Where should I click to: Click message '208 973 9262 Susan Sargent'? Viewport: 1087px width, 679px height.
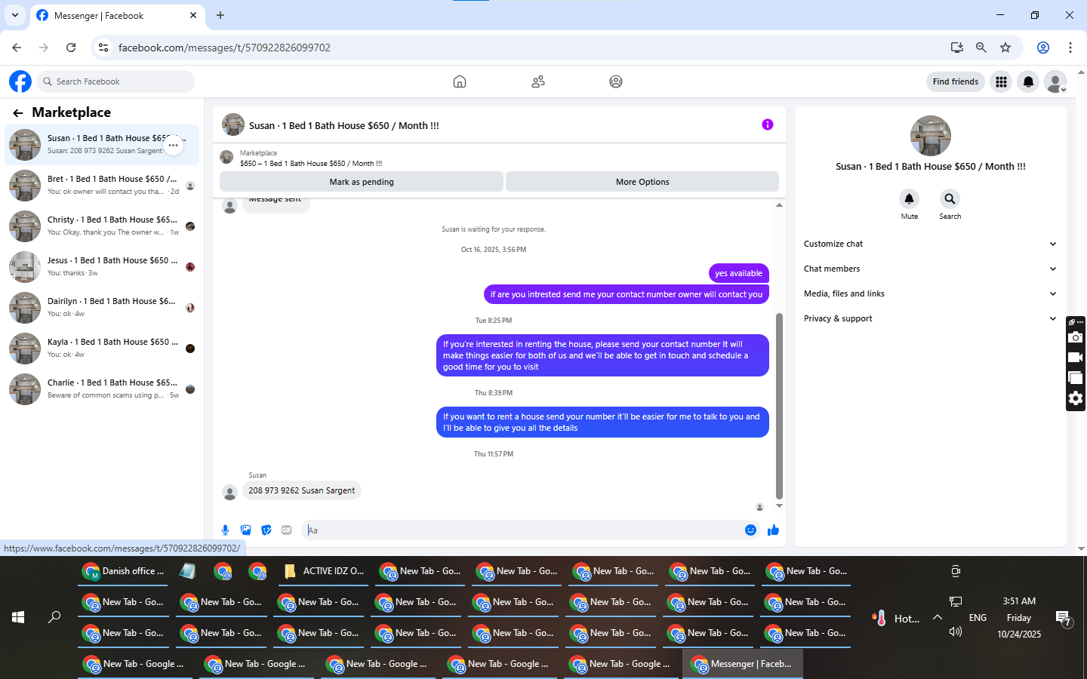[x=302, y=490]
